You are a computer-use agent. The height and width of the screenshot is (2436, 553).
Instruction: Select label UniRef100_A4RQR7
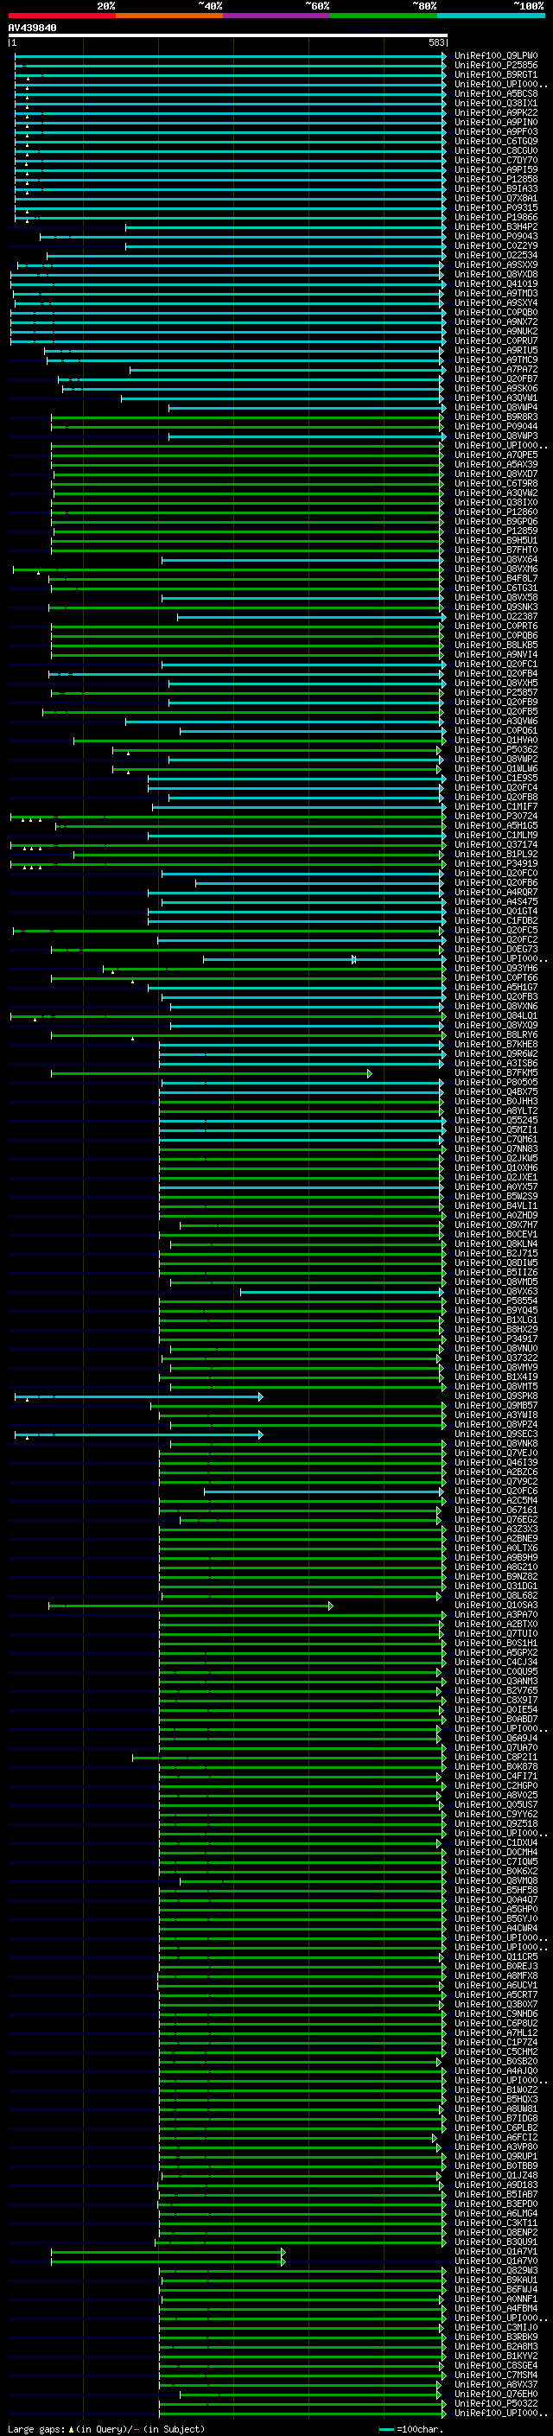(x=495, y=893)
